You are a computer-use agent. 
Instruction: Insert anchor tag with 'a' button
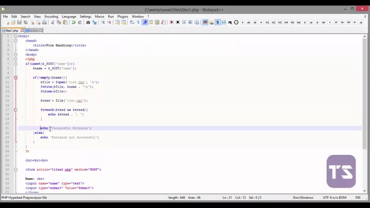tap(243, 22)
